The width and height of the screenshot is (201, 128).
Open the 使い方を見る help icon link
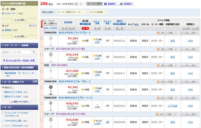point(50,28)
